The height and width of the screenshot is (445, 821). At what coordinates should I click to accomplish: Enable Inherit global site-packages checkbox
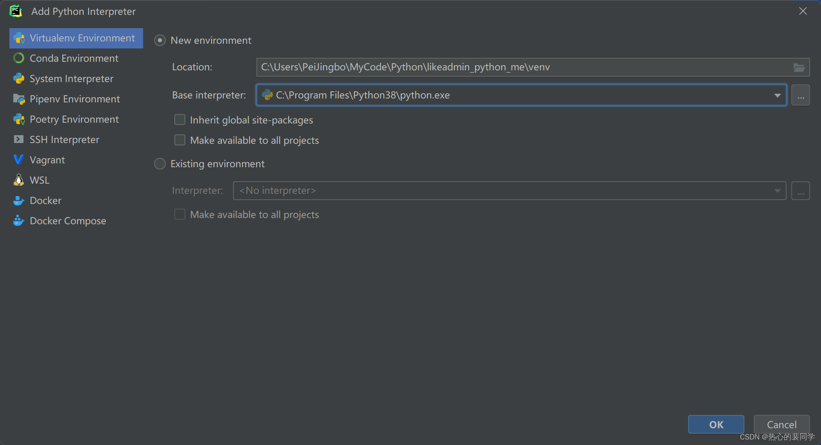[180, 120]
